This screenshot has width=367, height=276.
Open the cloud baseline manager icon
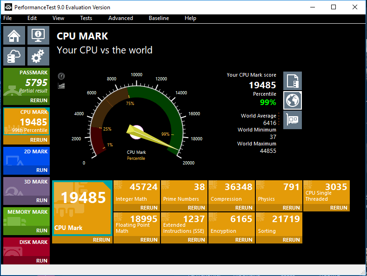click(x=14, y=57)
